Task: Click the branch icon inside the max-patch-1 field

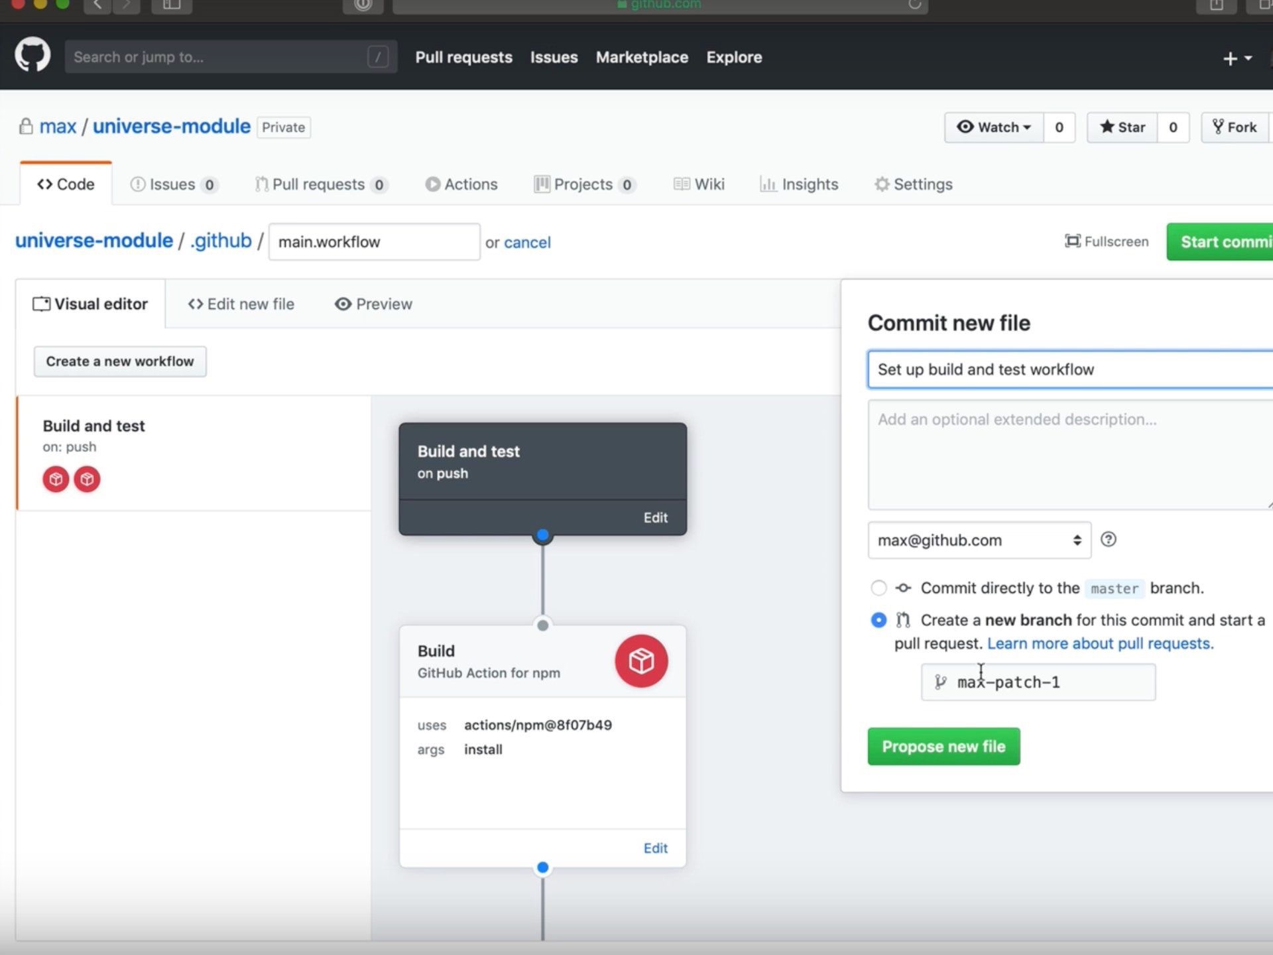Action: (x=940, y=682)
